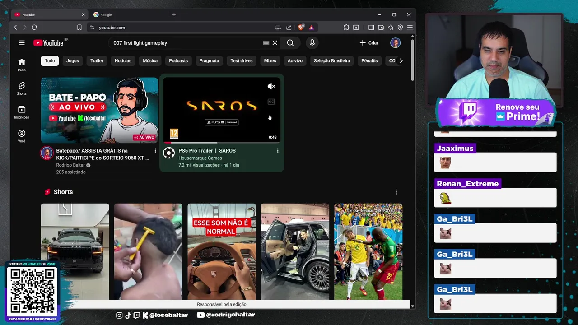Viewport: 578px width, 325px height.
Task: Open the ESSE SOM NÃO É NORMAL Short
Action: 222,251
